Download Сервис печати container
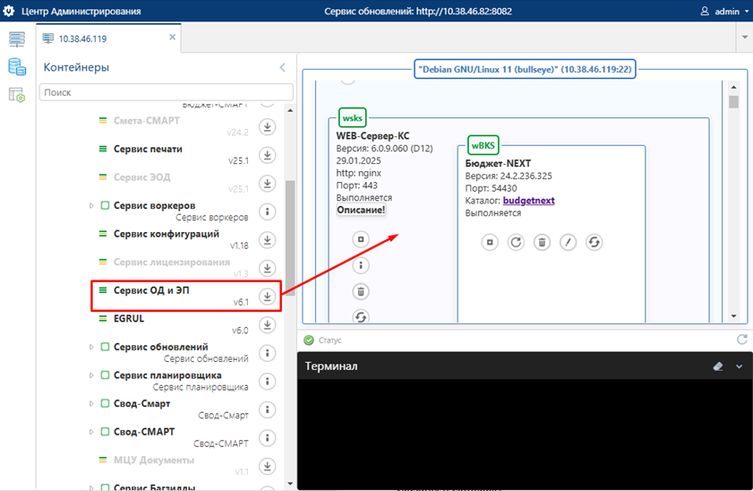The width and height of the screenshot is (753, 491). [268, 155]
